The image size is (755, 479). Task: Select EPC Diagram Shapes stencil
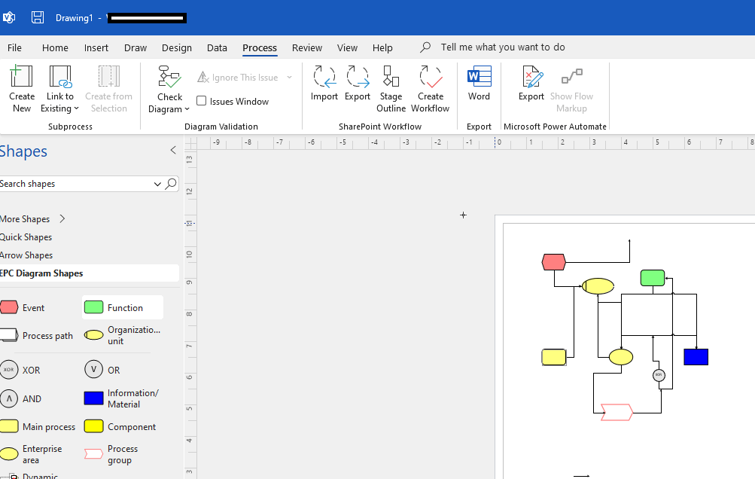pos(89,273)
